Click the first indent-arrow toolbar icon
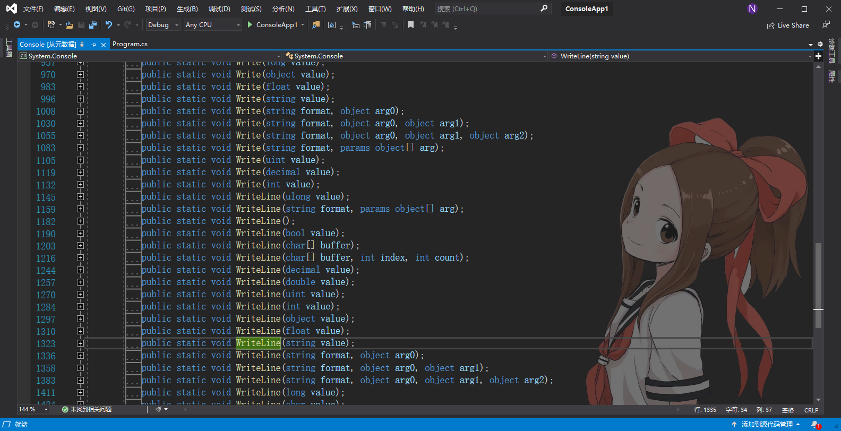 356,25
